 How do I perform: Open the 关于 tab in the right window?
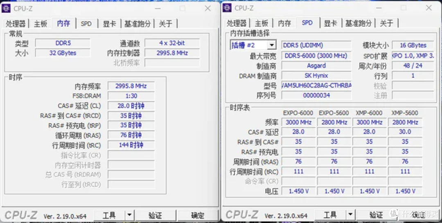(x=386, y=23)
